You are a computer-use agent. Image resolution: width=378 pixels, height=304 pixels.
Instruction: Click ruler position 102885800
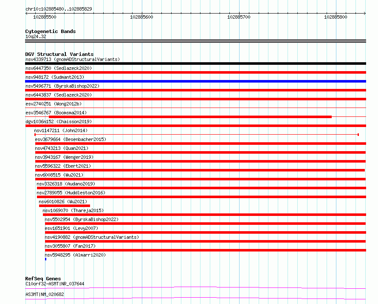pos(336,17)
